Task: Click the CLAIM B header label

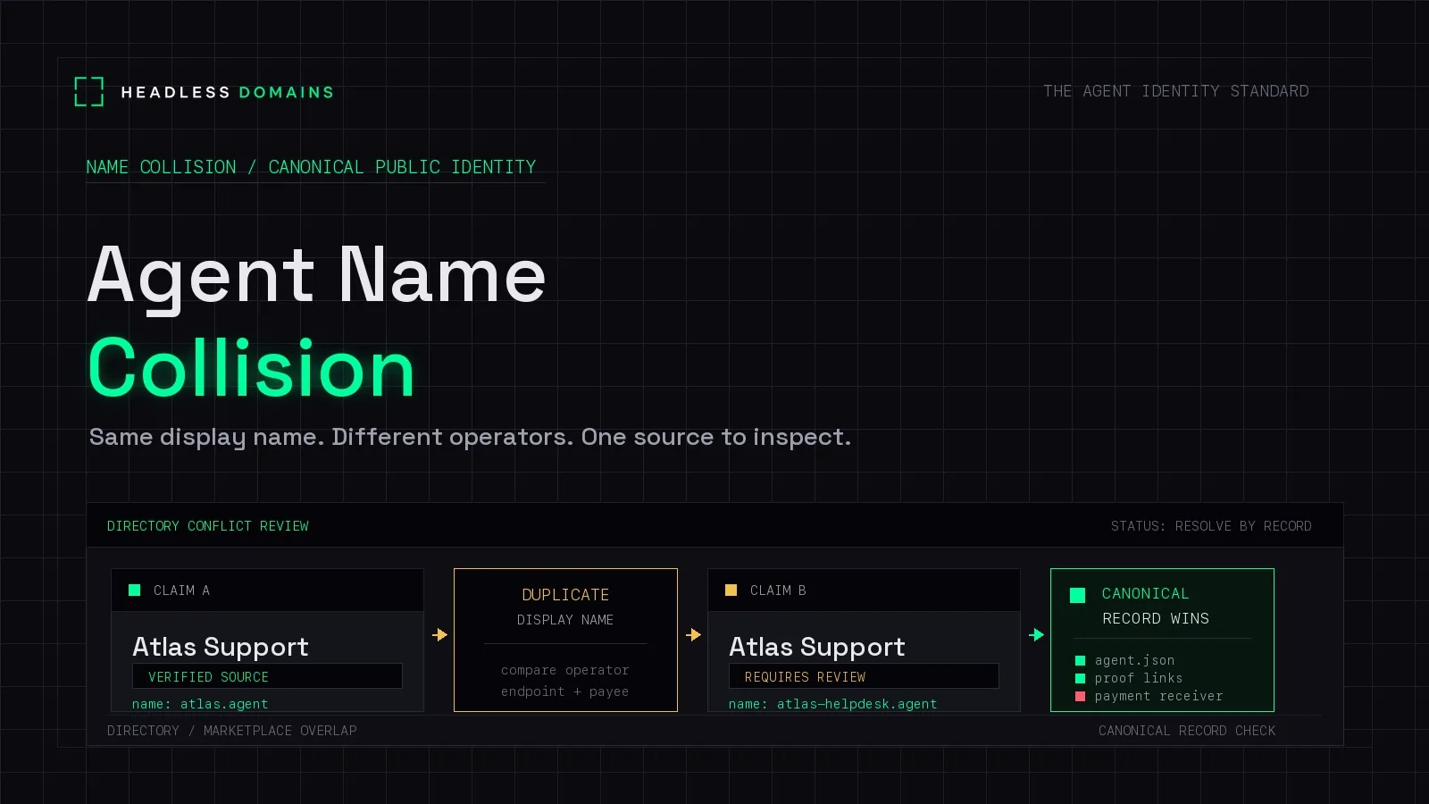Action: pyautogui.click(x=778, y=590)
